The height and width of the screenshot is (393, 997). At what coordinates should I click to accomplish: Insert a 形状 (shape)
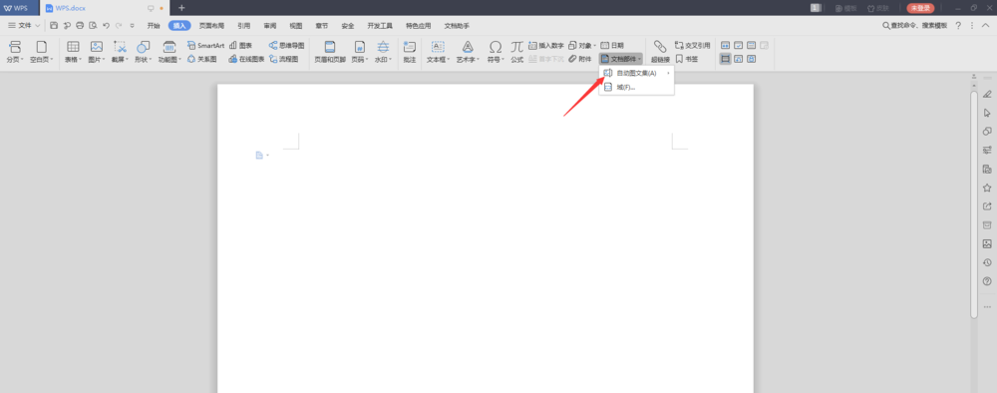point(143,52)
